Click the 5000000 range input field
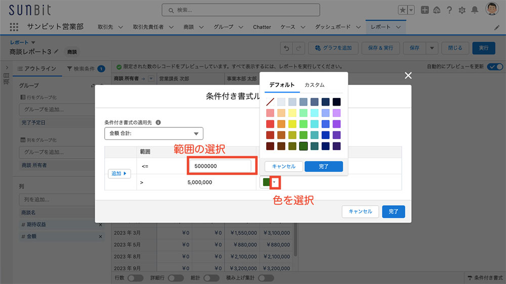 coord(221,166)
